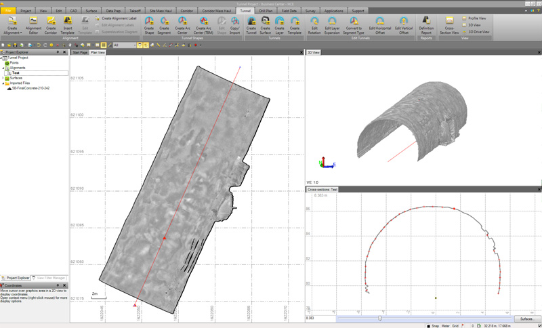This screenshot has width=542, height=328.
Task: Switch to the Drill Plan ribbon tab
Action: tap(266, 12)
